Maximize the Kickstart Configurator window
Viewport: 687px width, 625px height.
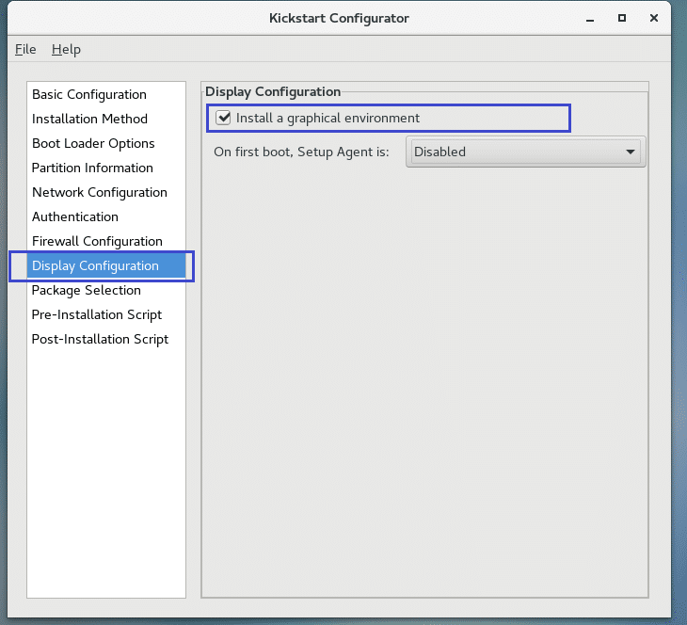click(x=622, y=18)
